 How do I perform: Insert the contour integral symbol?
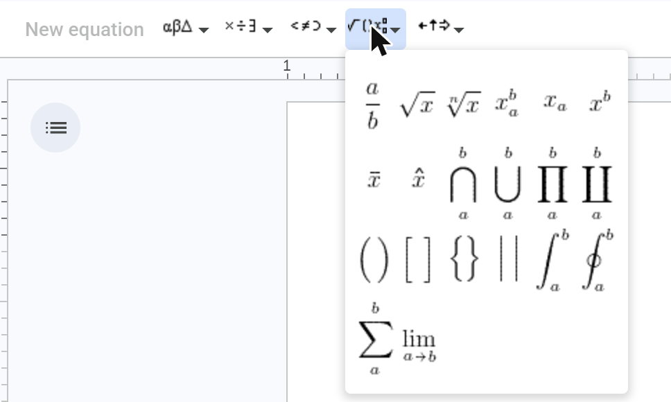click(x=598, y=261)
